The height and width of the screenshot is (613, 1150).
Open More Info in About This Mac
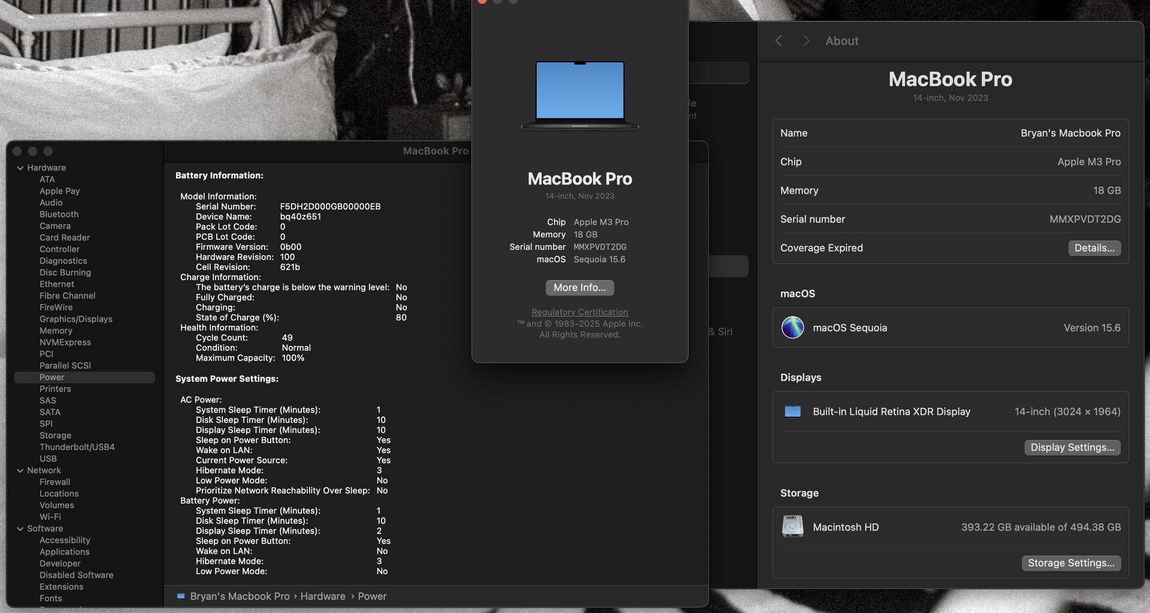tap(580, 288)
